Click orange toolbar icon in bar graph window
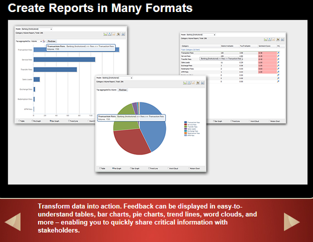This screenshot has height=242, width=313. click(x=114, y=34)
